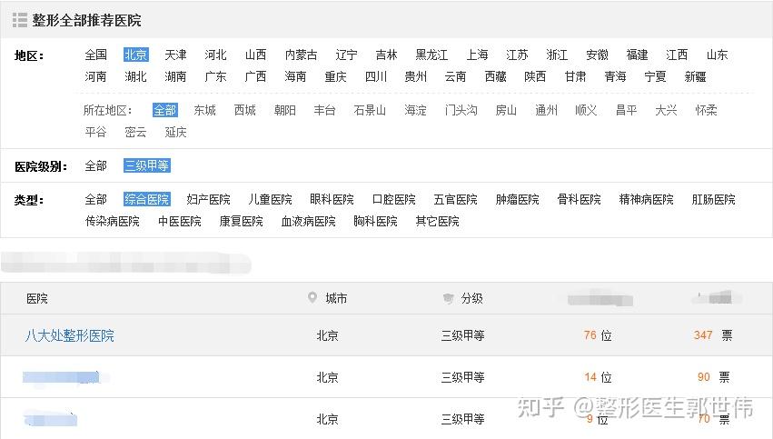
Task: Choose 其它医院 type filter
Action: point(437,222)
